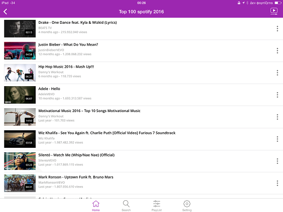
Task: Click channel name 'Wiz Khalifa'
Action: [x=47, y=138]
